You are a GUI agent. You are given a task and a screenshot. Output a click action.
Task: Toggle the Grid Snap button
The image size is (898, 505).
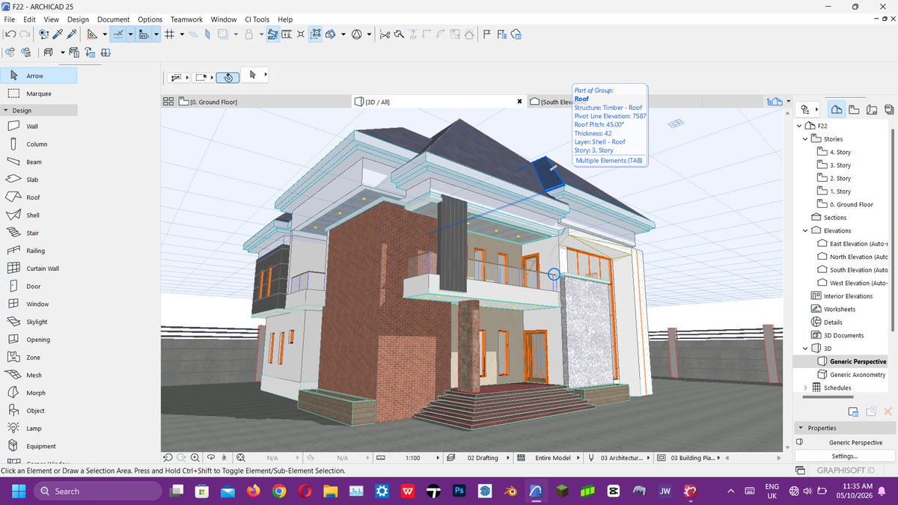pyautogui.click(x=170, y=34)
